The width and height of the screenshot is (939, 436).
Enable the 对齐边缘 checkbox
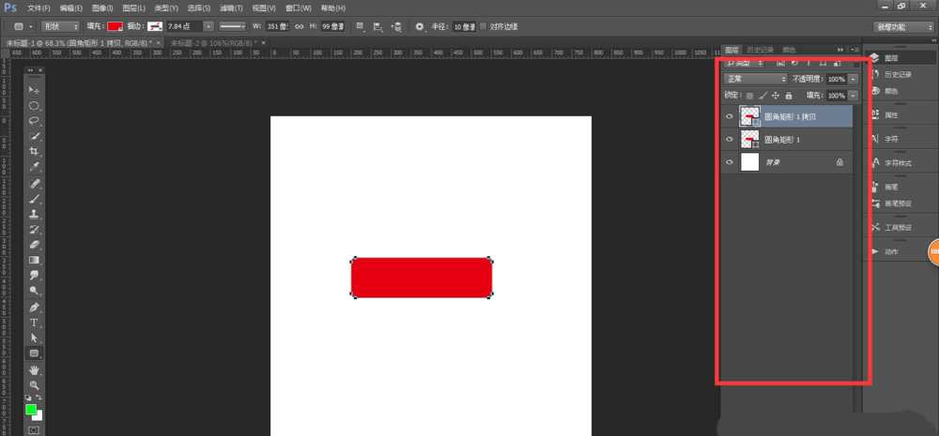point(483,27)
